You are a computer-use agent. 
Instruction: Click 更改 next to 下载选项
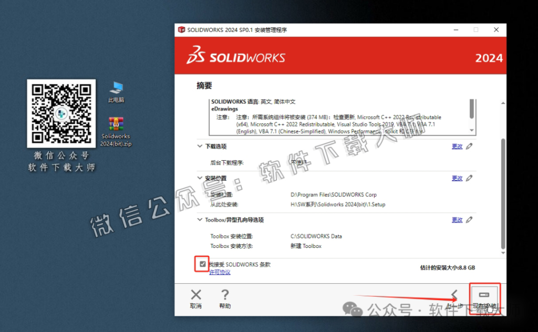click(x=457, y=146)
